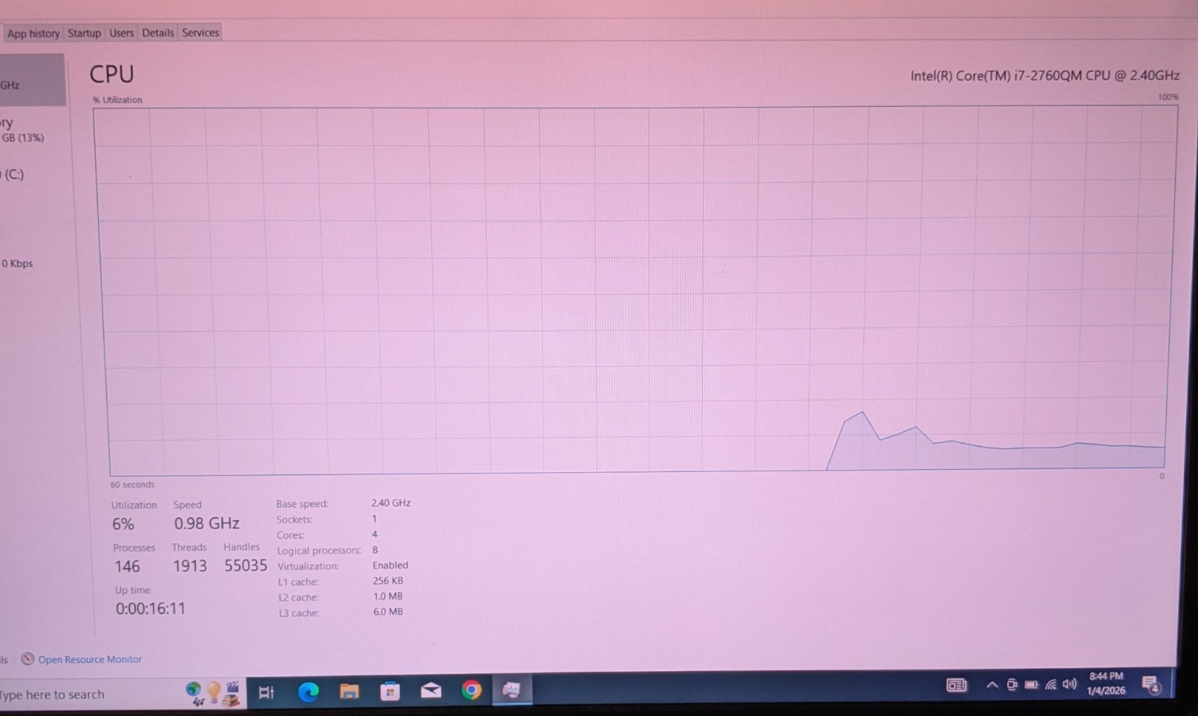Click the CPU heading above the graph
Image resolution: width=1198 pixels, height=716 pixels.
click(112, 74)
